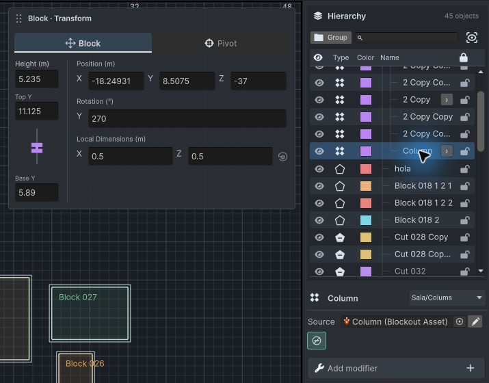
Task: Click the drag handle of Block Transform panel
Action: coord(18,18)
